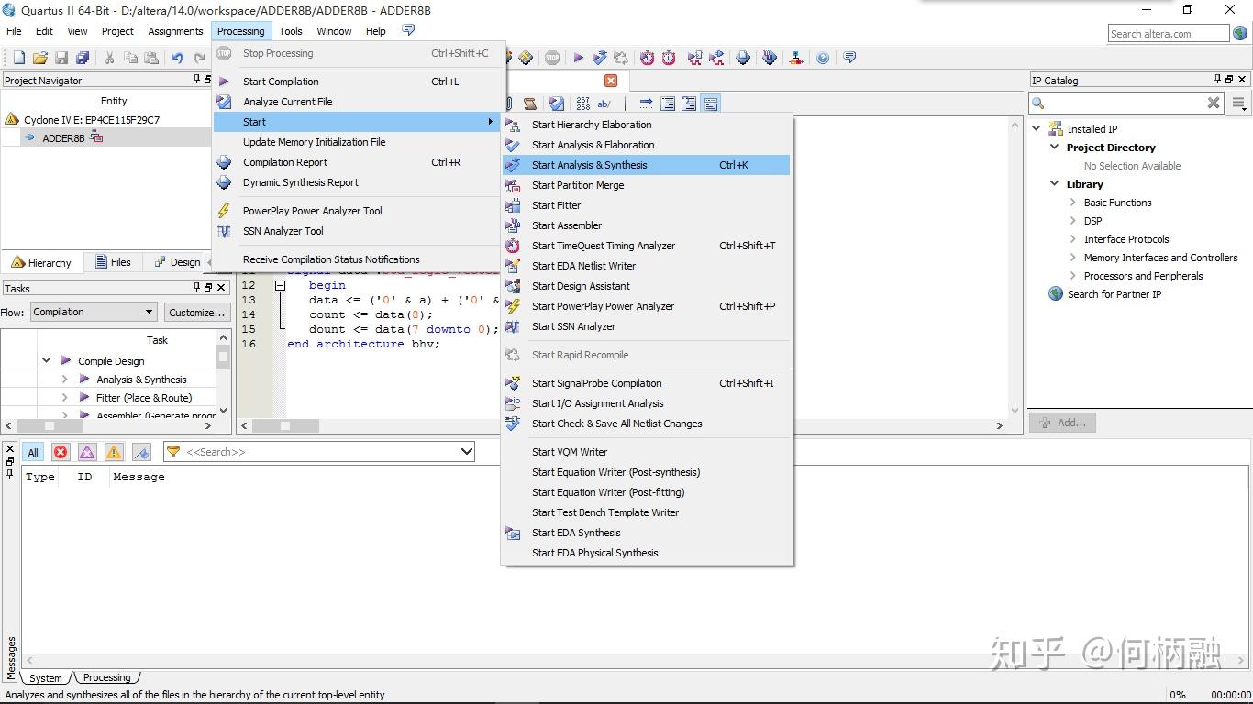Click Search for Partner IP link

click(x=1114, y=294)
